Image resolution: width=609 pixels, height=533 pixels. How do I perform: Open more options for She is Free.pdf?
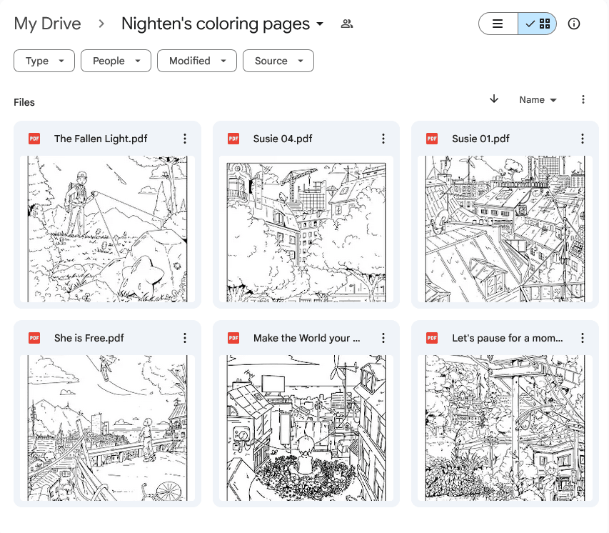pyautogui.click(x=185, y=338)
